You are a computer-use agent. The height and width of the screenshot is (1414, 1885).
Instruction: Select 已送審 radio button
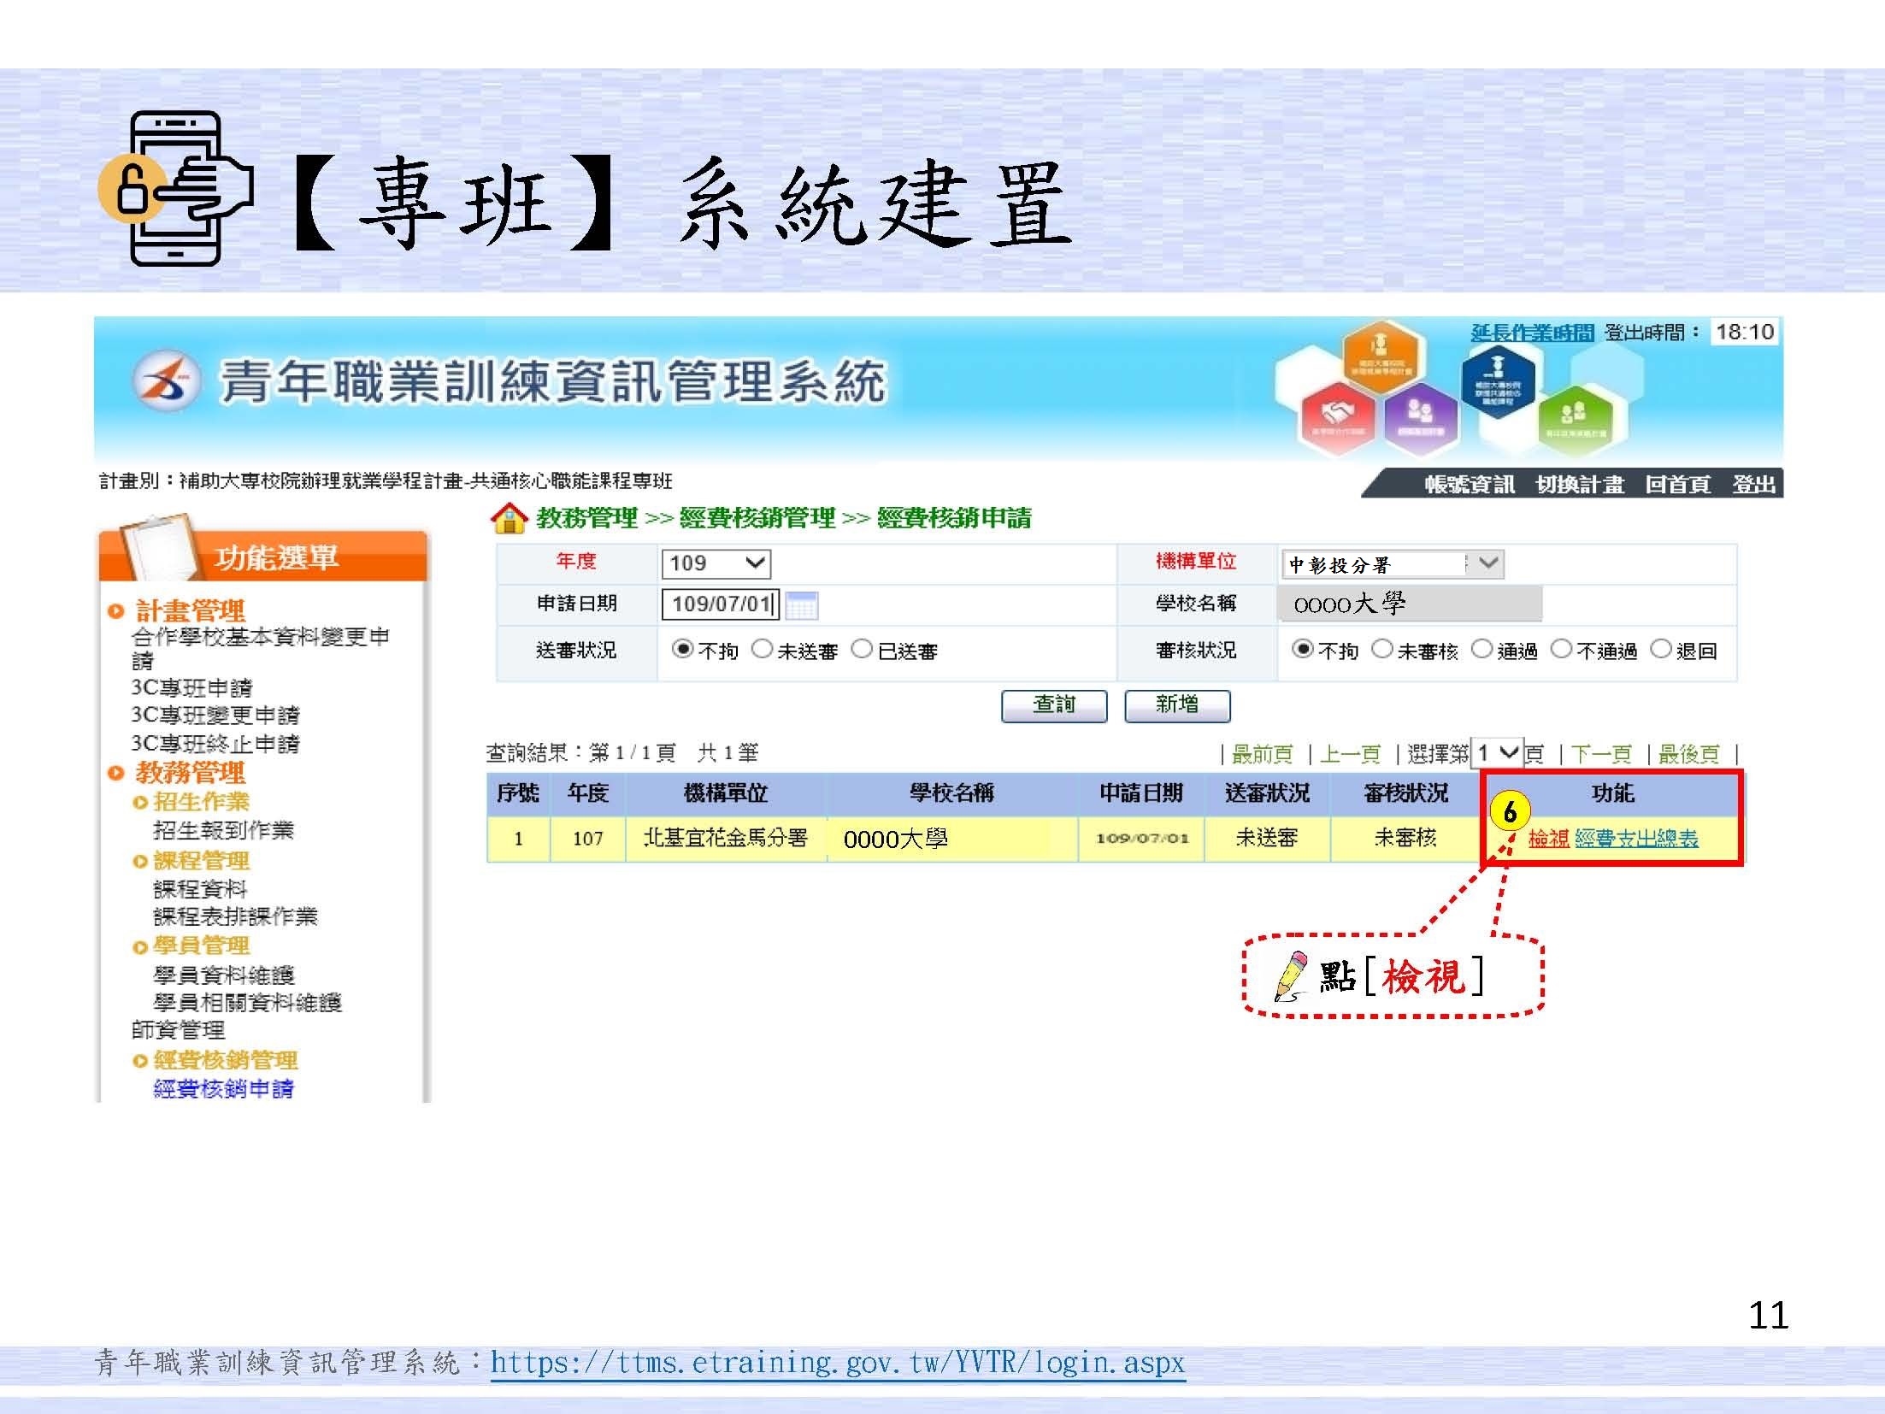click(863, 650)
